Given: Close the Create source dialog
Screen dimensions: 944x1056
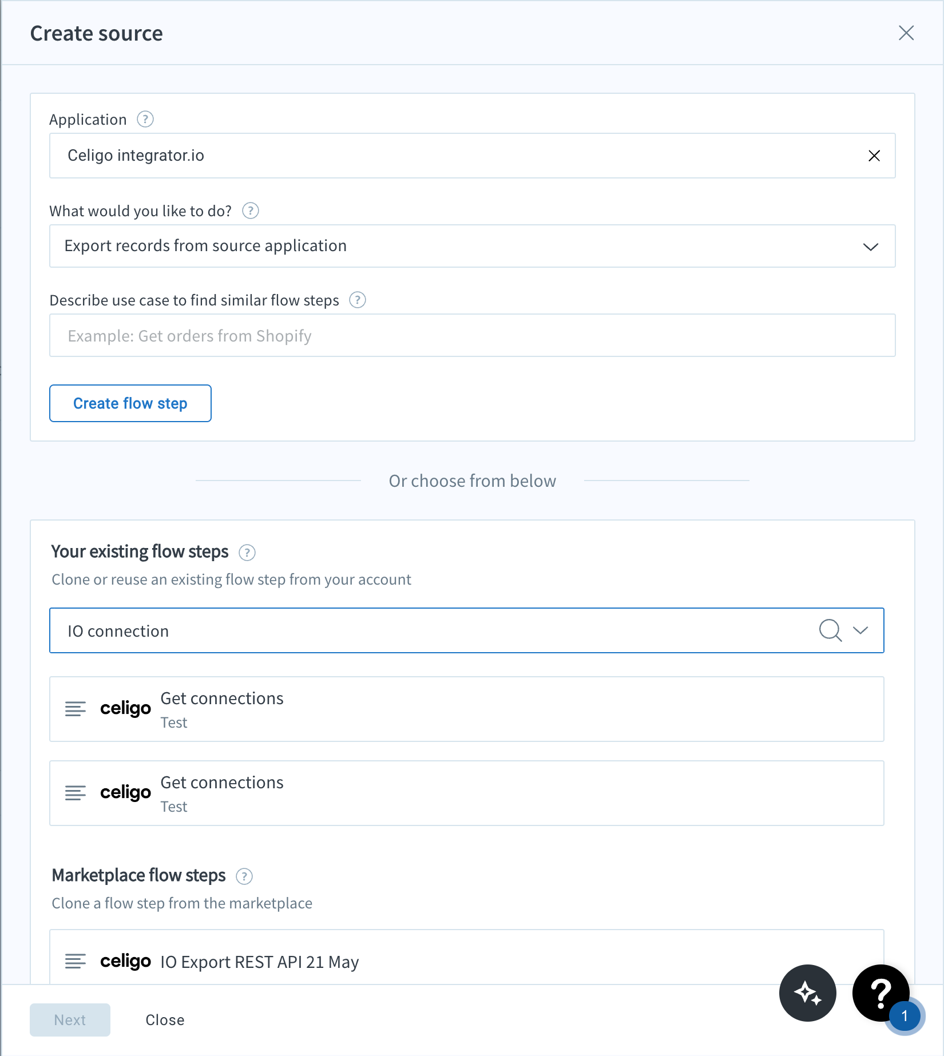Looking at the screenshot, I should pos(906,33).
